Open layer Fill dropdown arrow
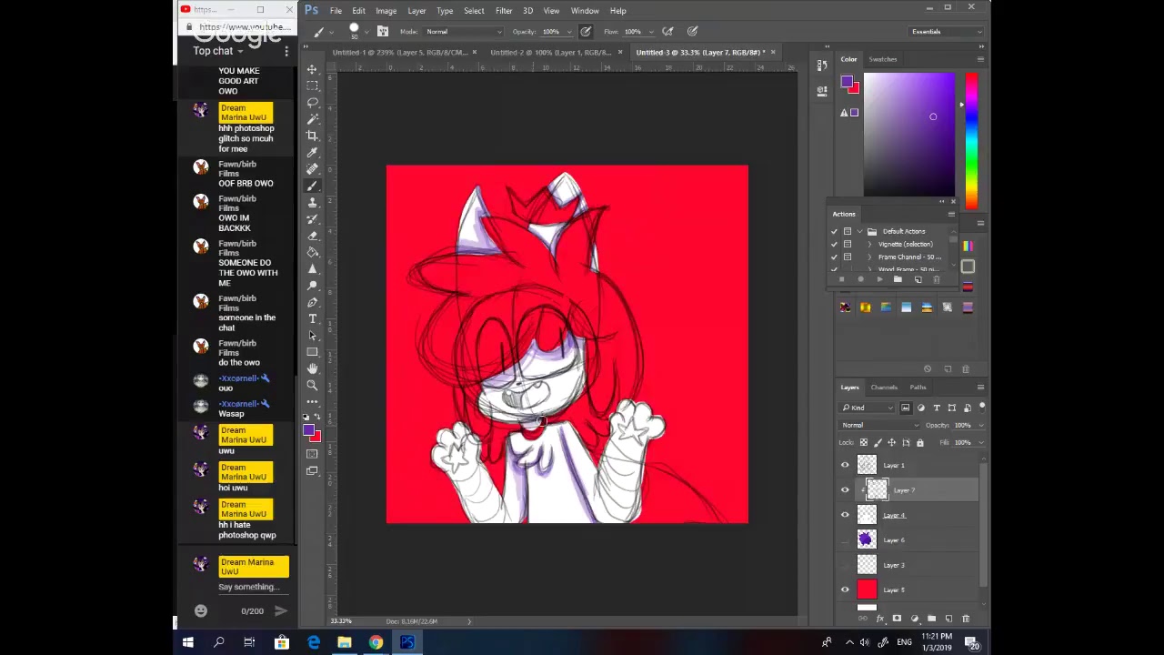The image size is (1164, 655). tap(979, 443)
